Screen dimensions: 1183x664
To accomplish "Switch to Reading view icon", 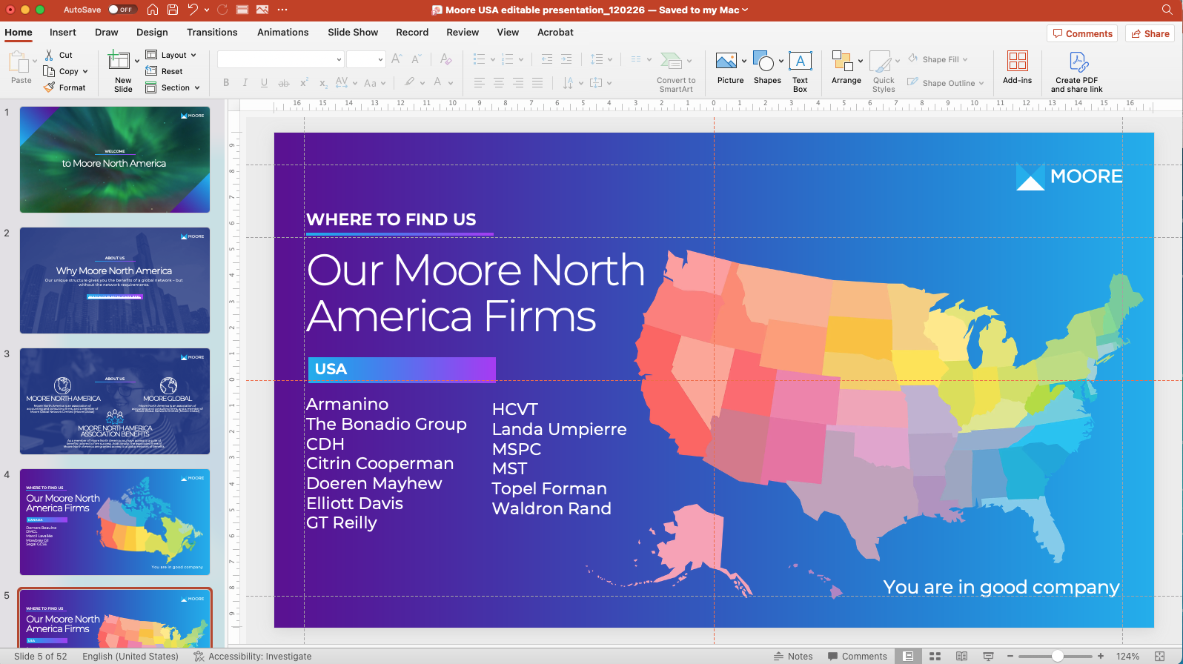I will click(x=961, y=656).
